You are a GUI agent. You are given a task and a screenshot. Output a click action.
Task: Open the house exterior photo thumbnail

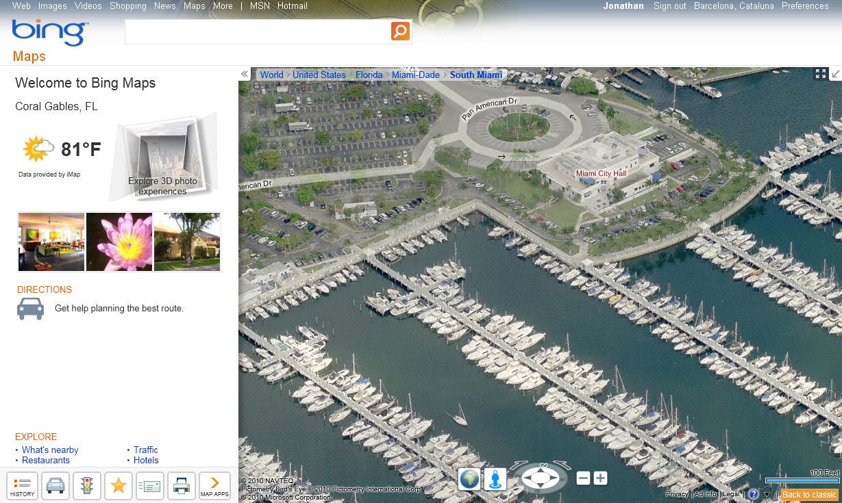tap(187, 242)
